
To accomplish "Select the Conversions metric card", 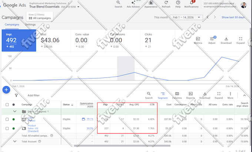I will [123, 41].
